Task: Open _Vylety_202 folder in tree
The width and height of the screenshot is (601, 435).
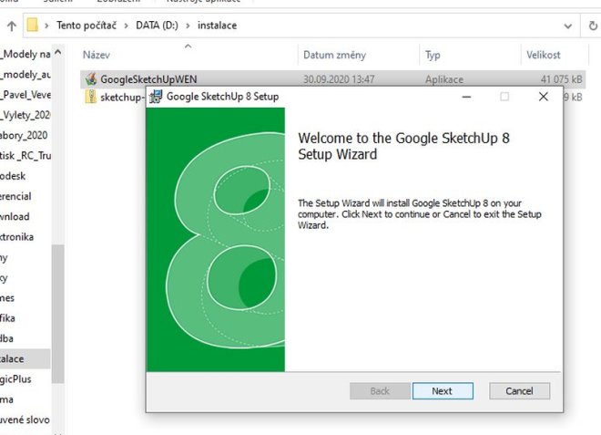Action: coord(25,115)
